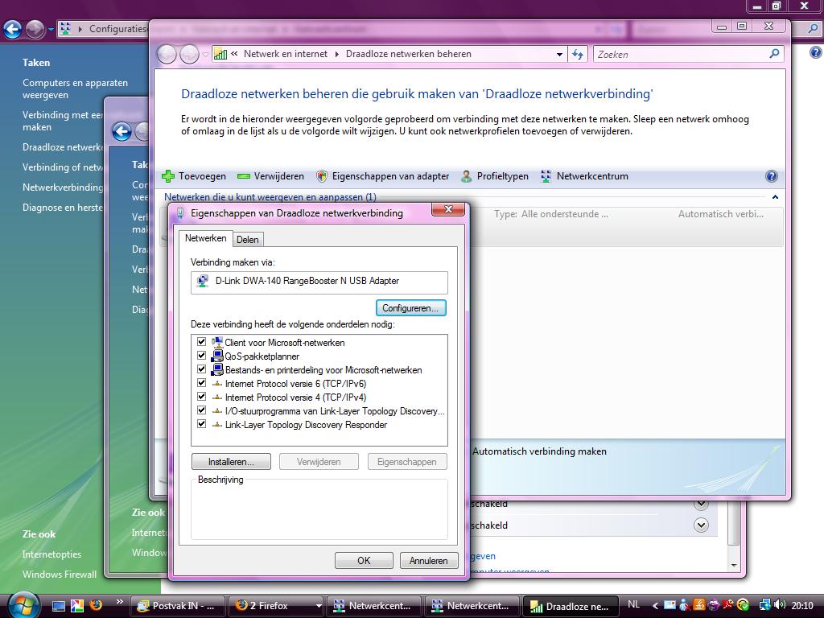Image resolution: width=824 pixels, height=618 pixels.
Task: Click the clock showing 20:10
Action: click(x=802, y=606)
